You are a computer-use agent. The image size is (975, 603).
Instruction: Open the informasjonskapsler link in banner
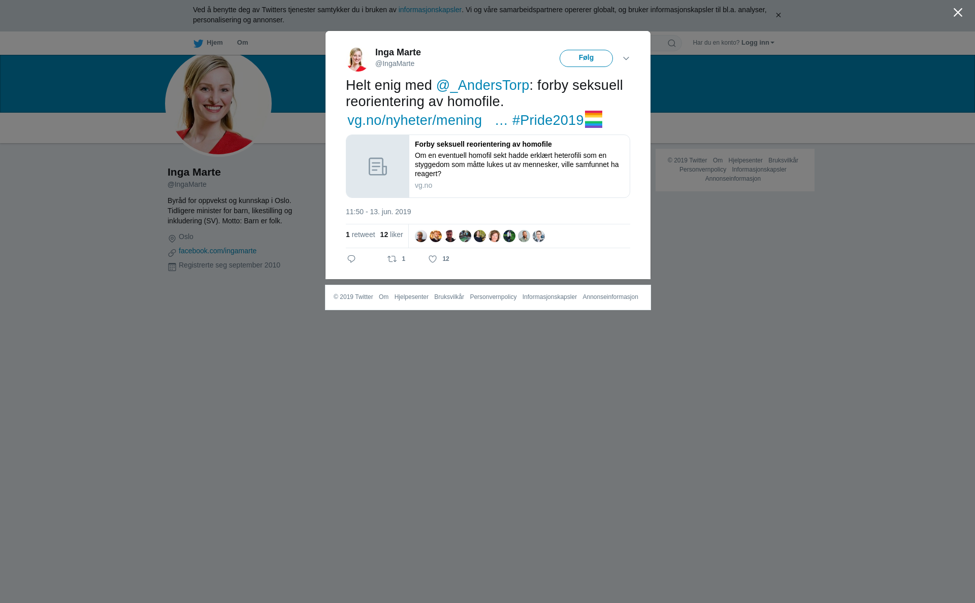[430, 10]
